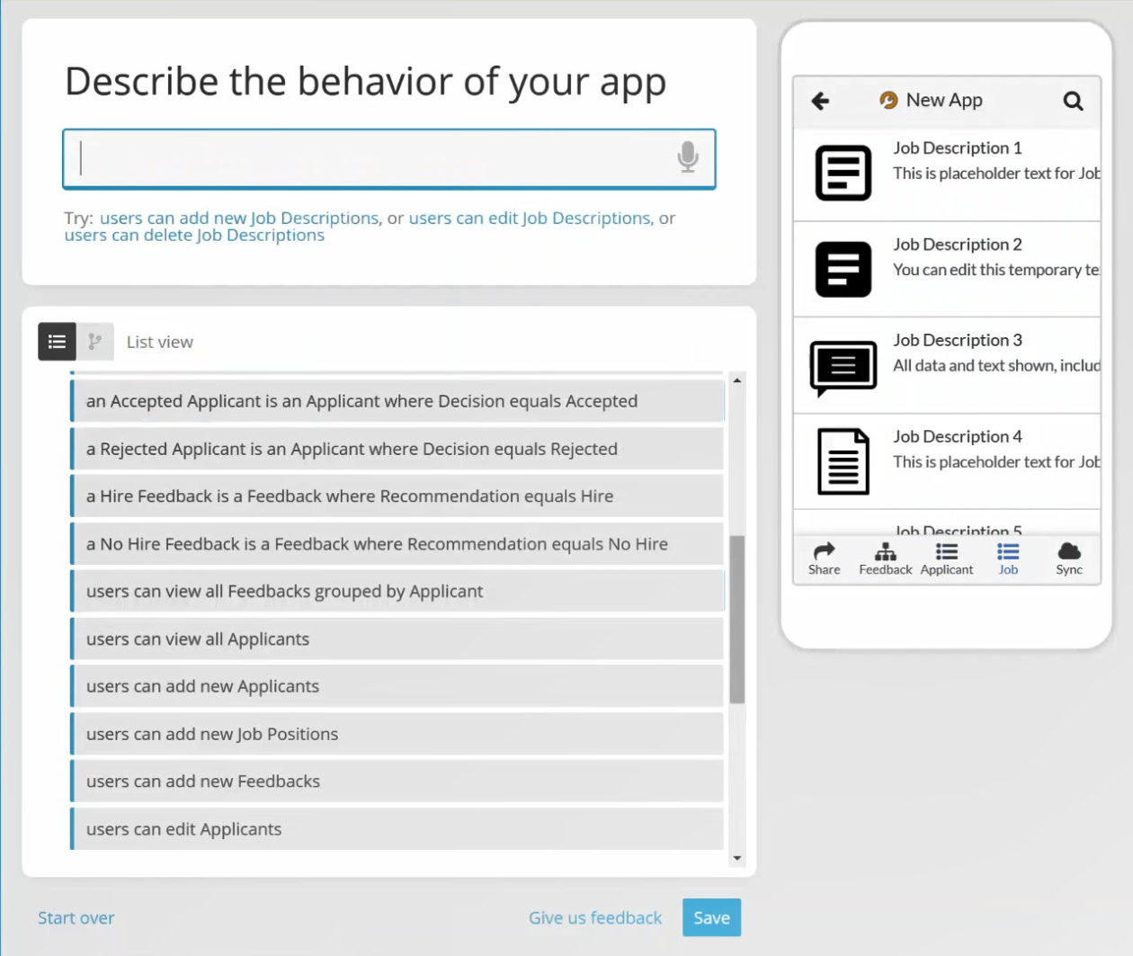Open the Job Description 4 document icon
1133x956 pixels.
pyautogui.click(x=843, y=461)
